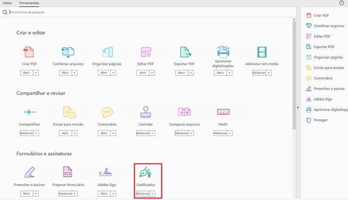Viewport: 348px width, 200px height.
Task: Select the Combinar arquivos icon in the grid
Action: point(68,52)
